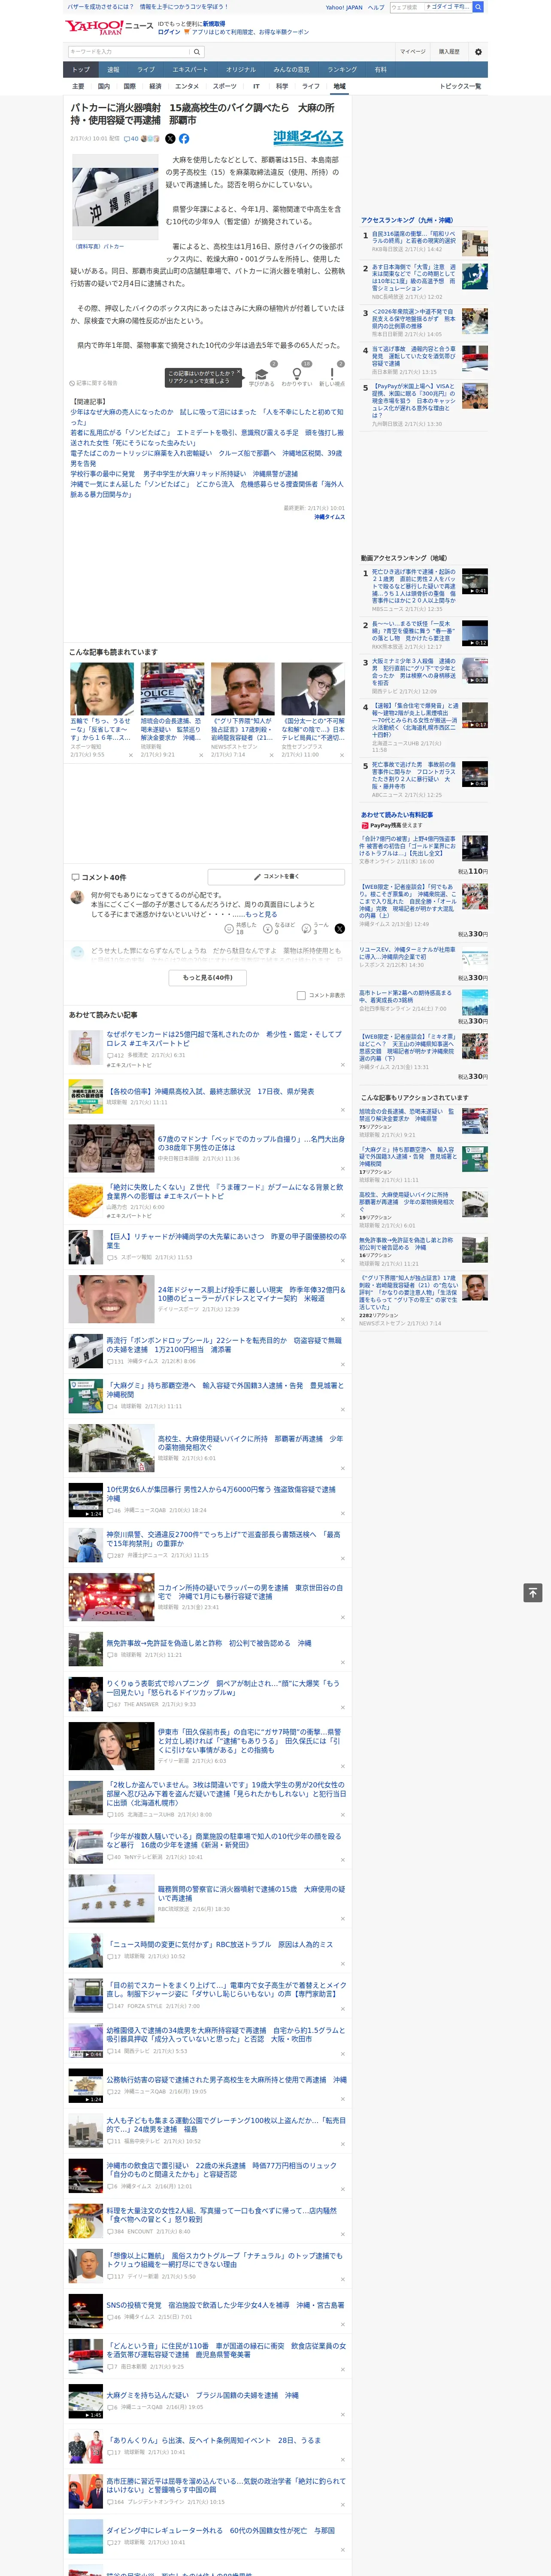The width and height of the screenshot is (551, 2576).
Task: Open the ランキング tab
Action: coord(342,70)
